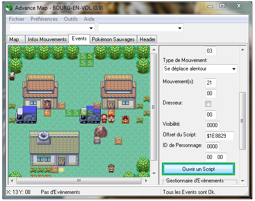Click the Offset du Script input field
Image resolution: width=255 pixels, height=201 pixels.
pos(220,136)
